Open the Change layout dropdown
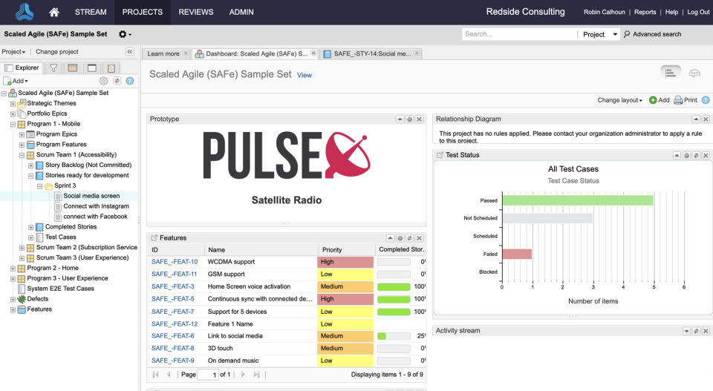 pyautogui.click(x=619, y=100)
